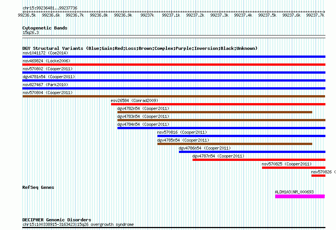The width and height of the screenshot is (336, 230).
Task: Select the dgv4782n54 brown variant bar
Action: click(x=215, y=112)
